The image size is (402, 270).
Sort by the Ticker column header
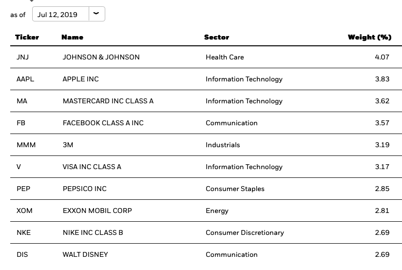point(27,37)
